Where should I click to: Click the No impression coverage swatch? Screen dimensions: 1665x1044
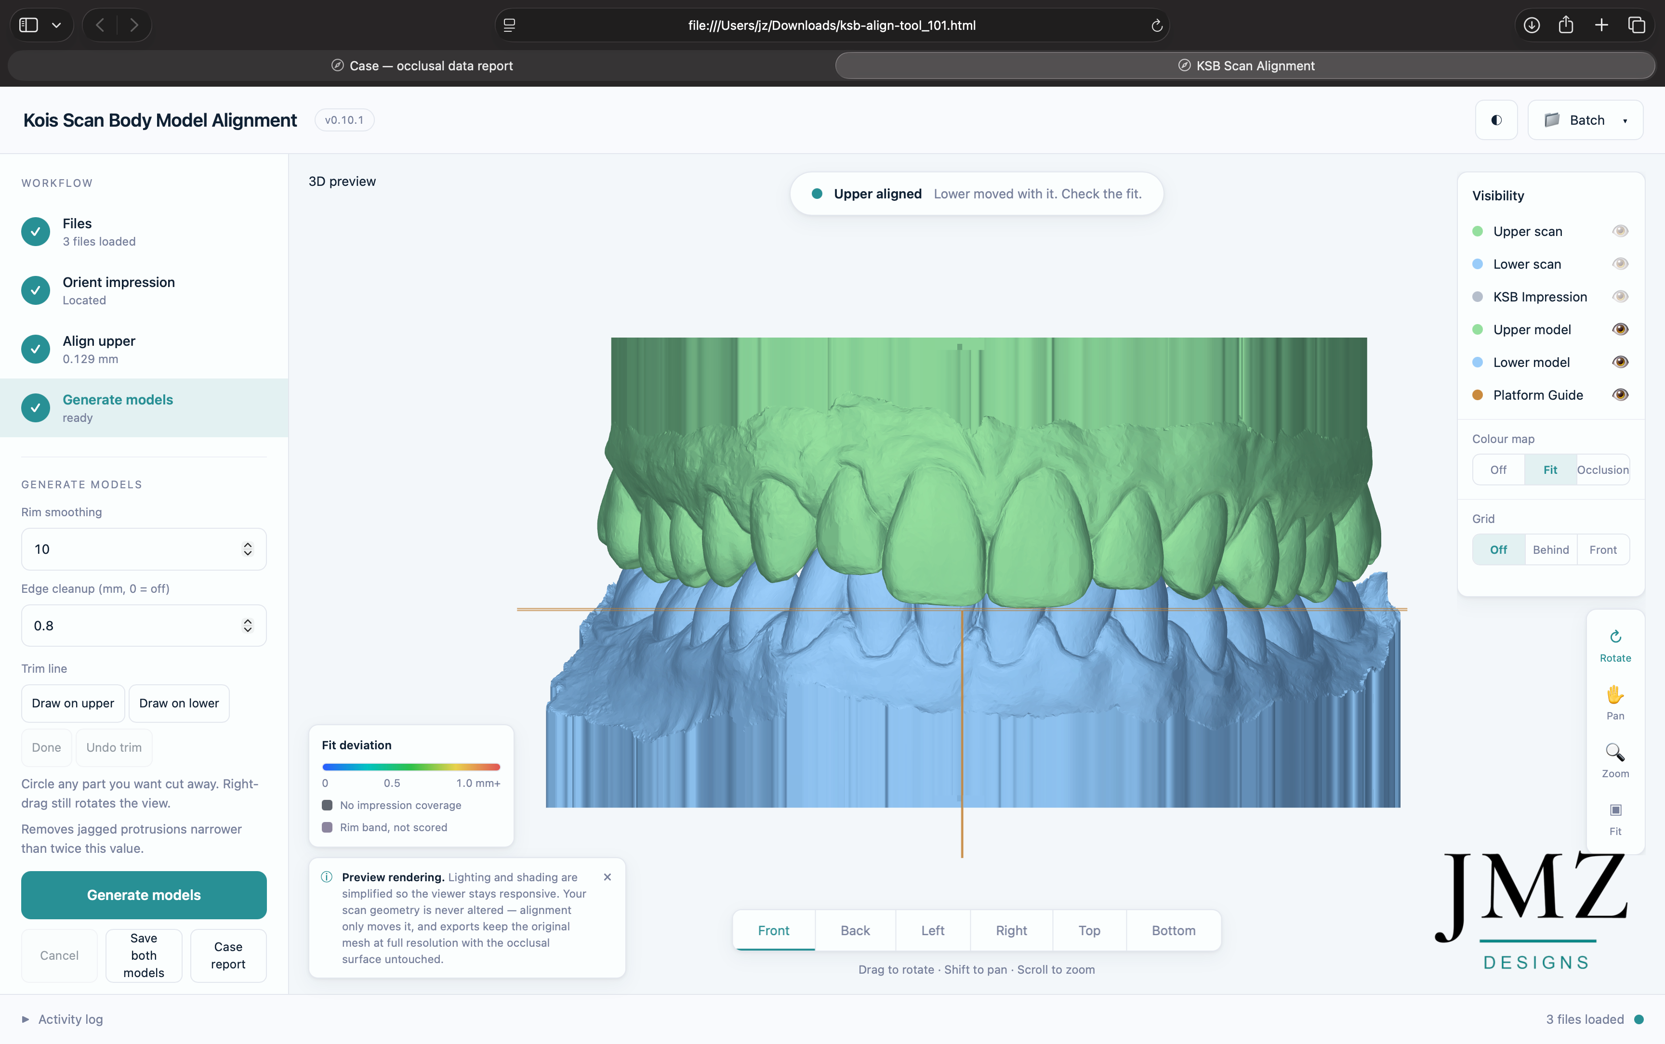click(x=327, y=805)
